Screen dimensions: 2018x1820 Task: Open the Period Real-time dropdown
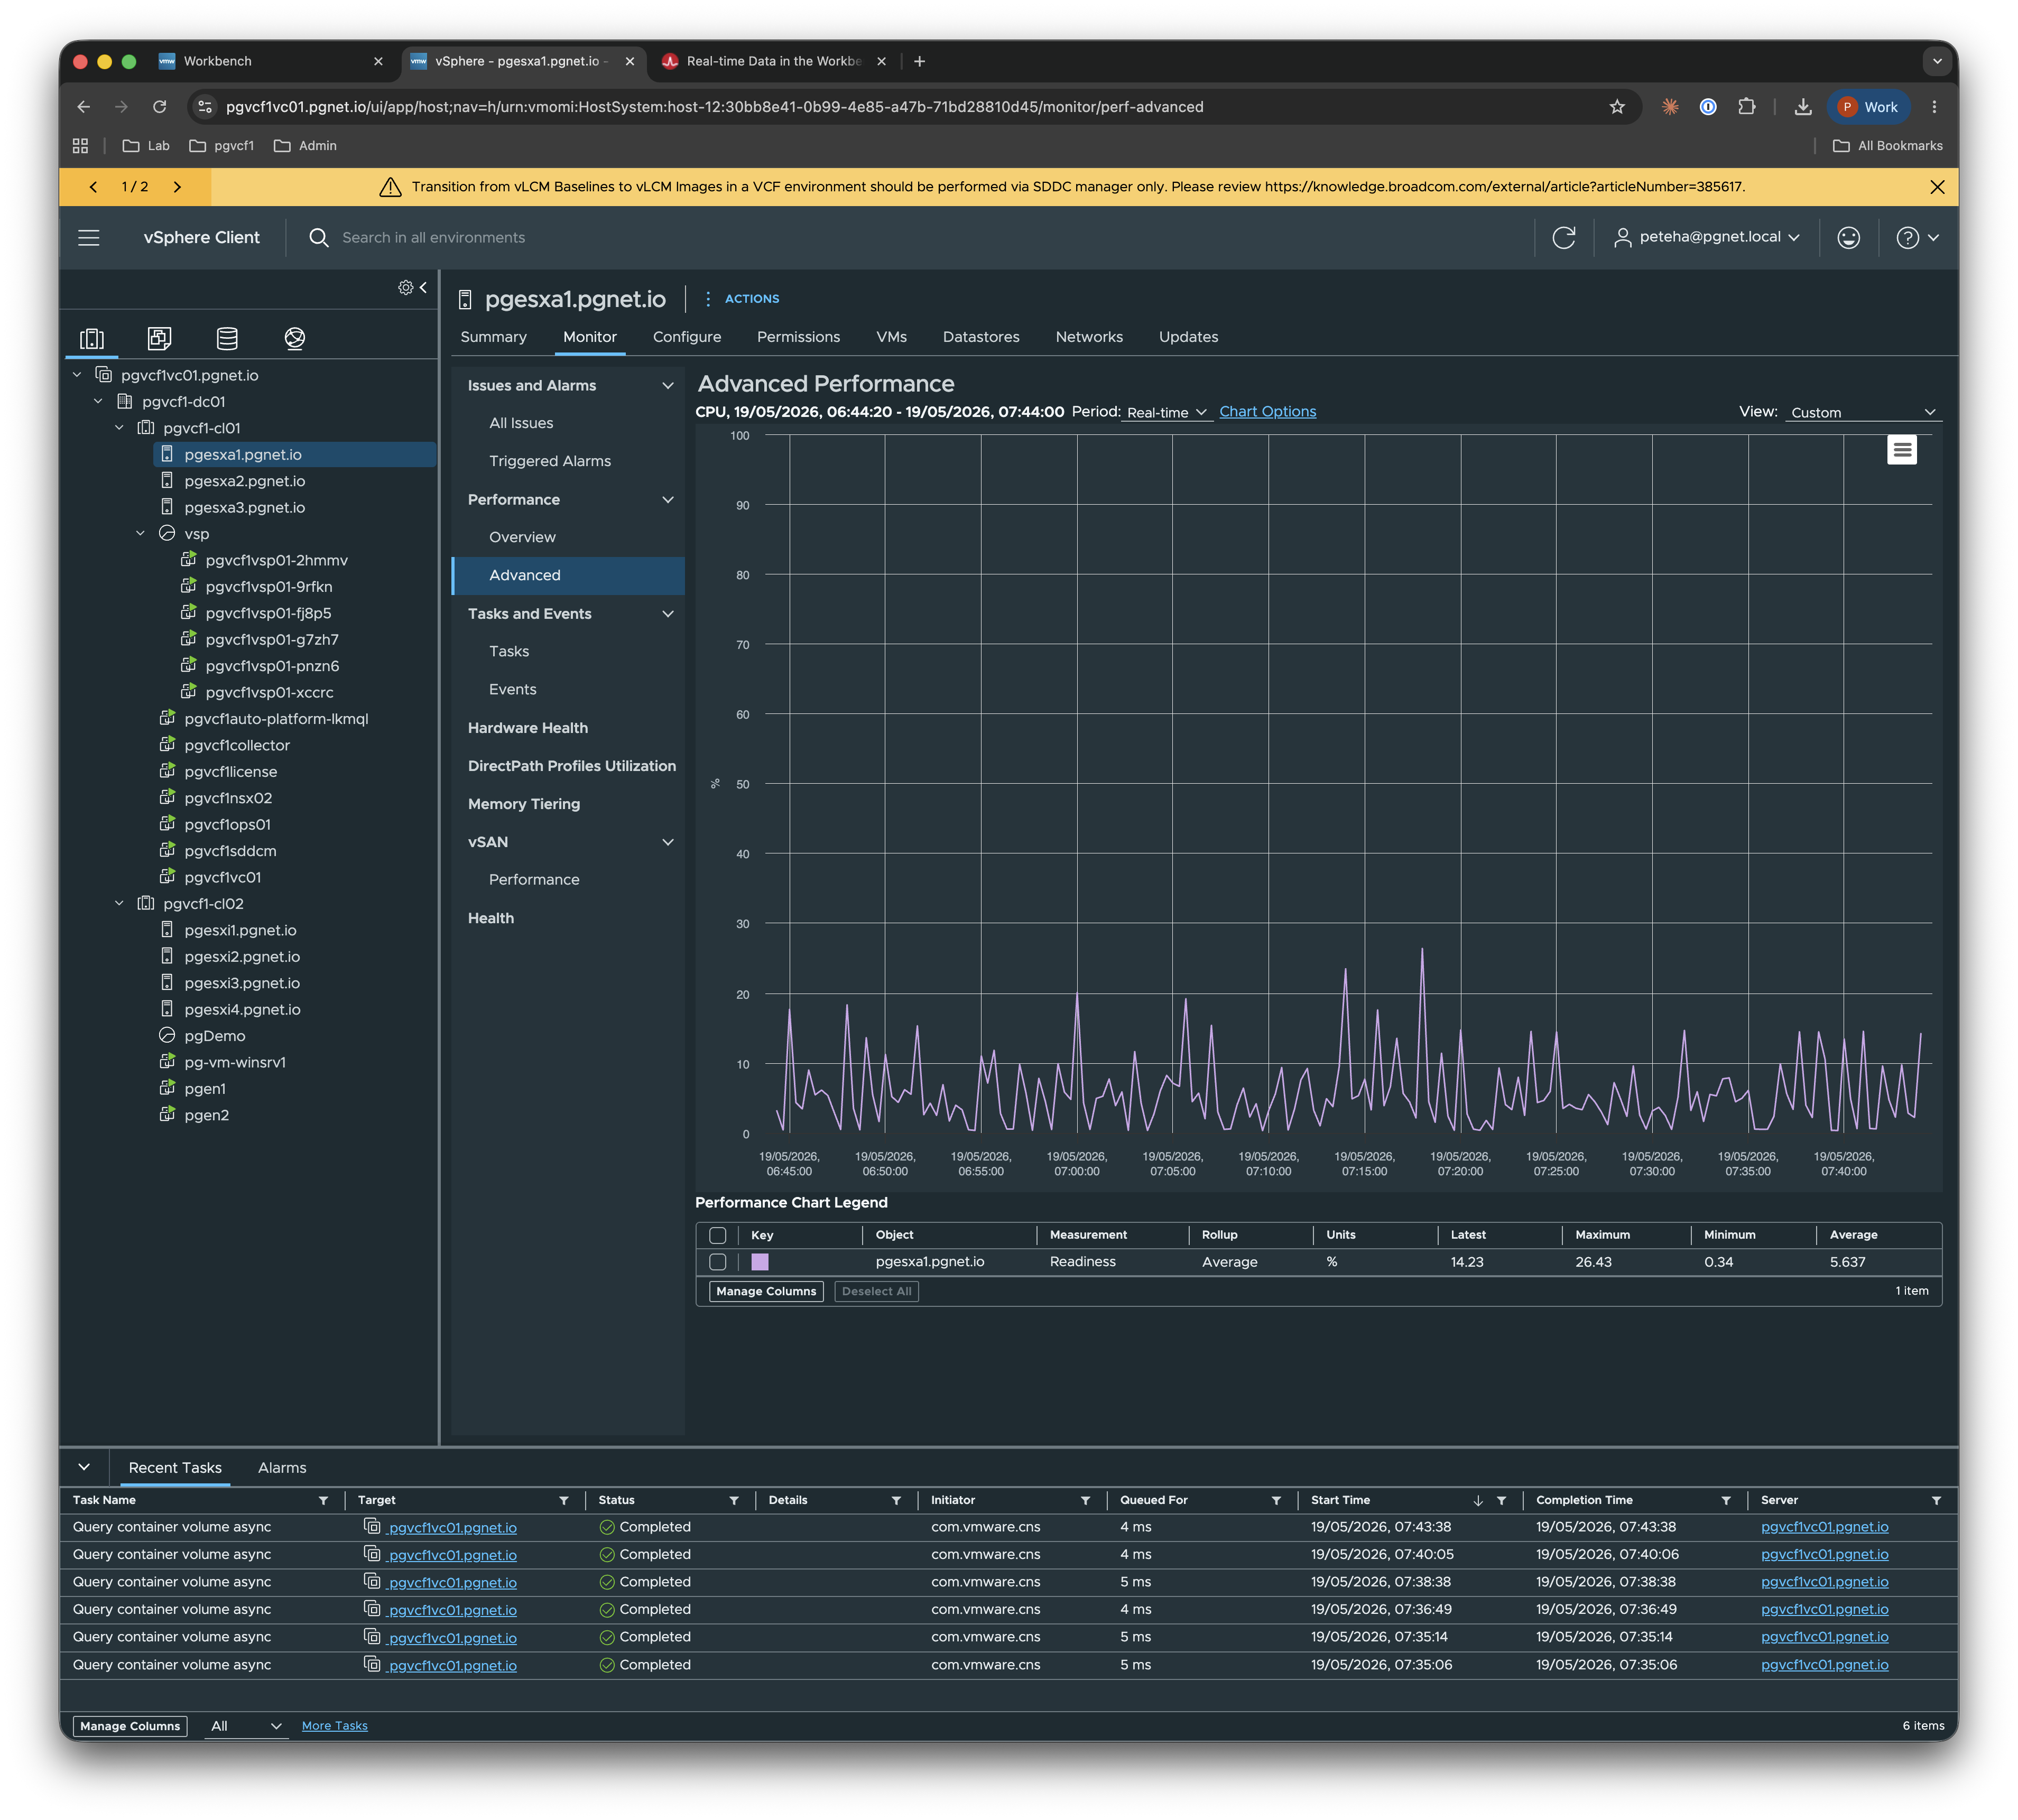click(1166, 413)
